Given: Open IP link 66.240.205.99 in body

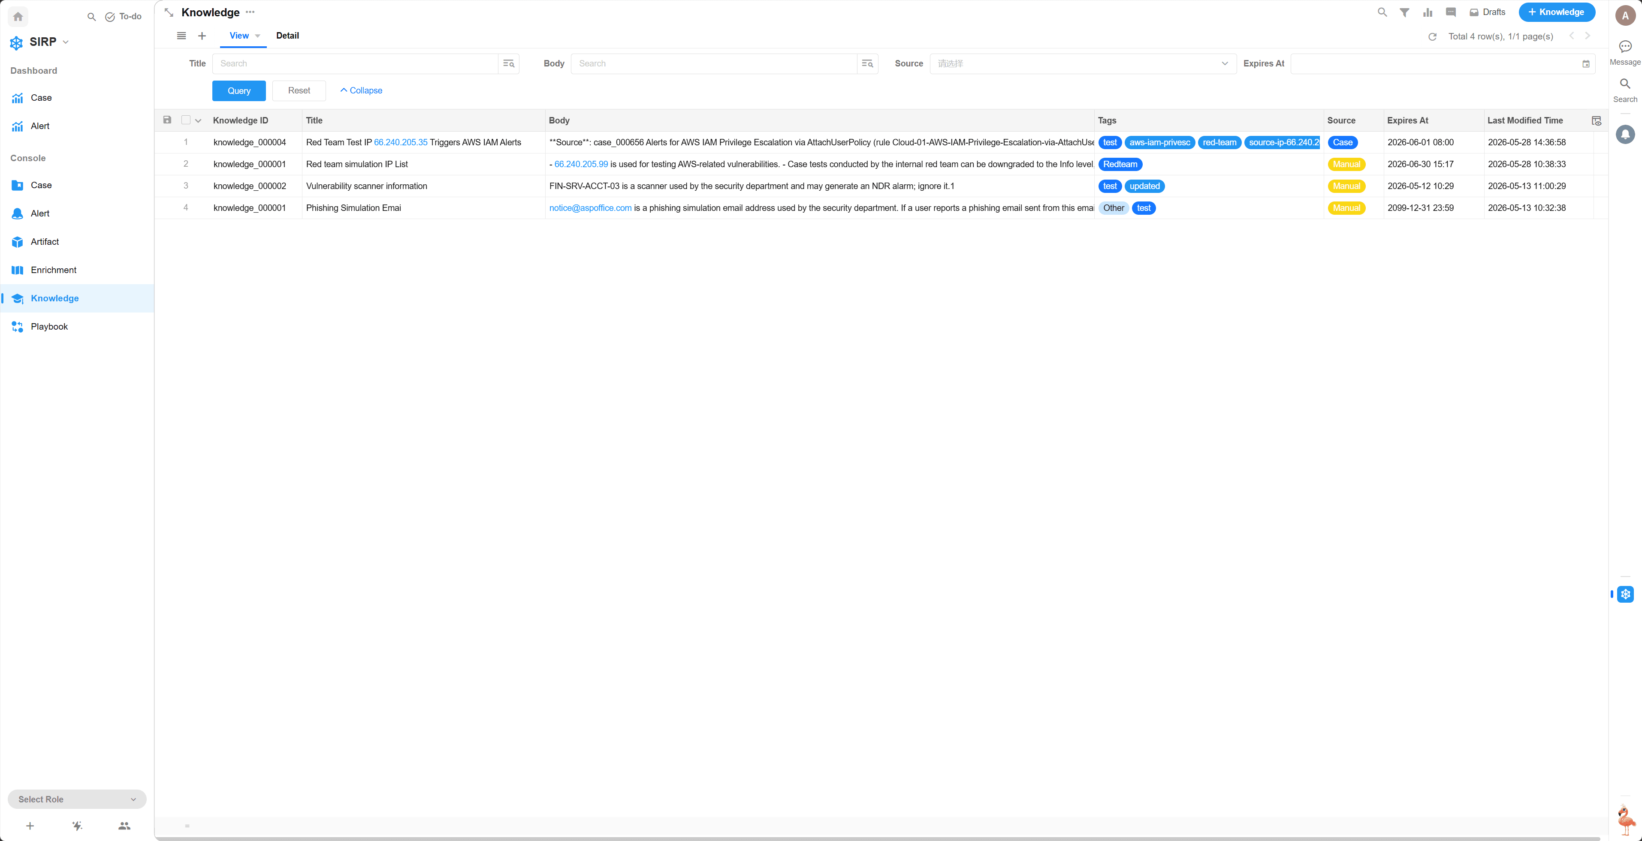Looking at the screenshot, I should [x=581, y=164].
